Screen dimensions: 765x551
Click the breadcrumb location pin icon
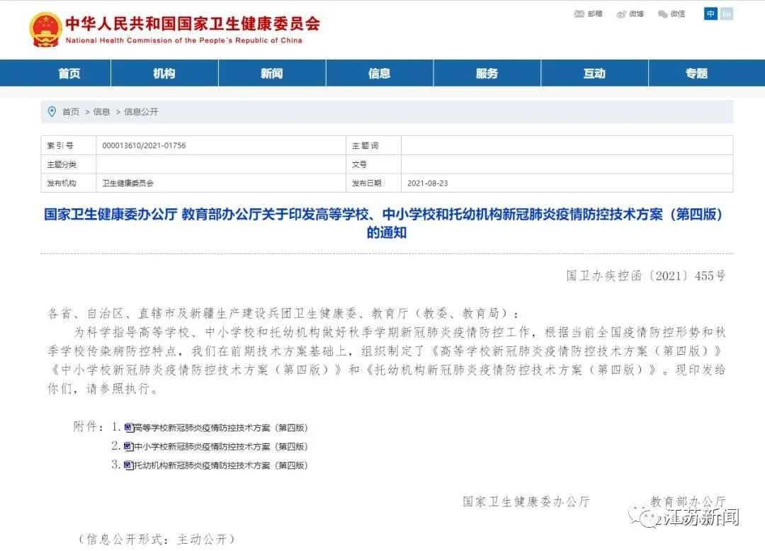pos(52,112)
